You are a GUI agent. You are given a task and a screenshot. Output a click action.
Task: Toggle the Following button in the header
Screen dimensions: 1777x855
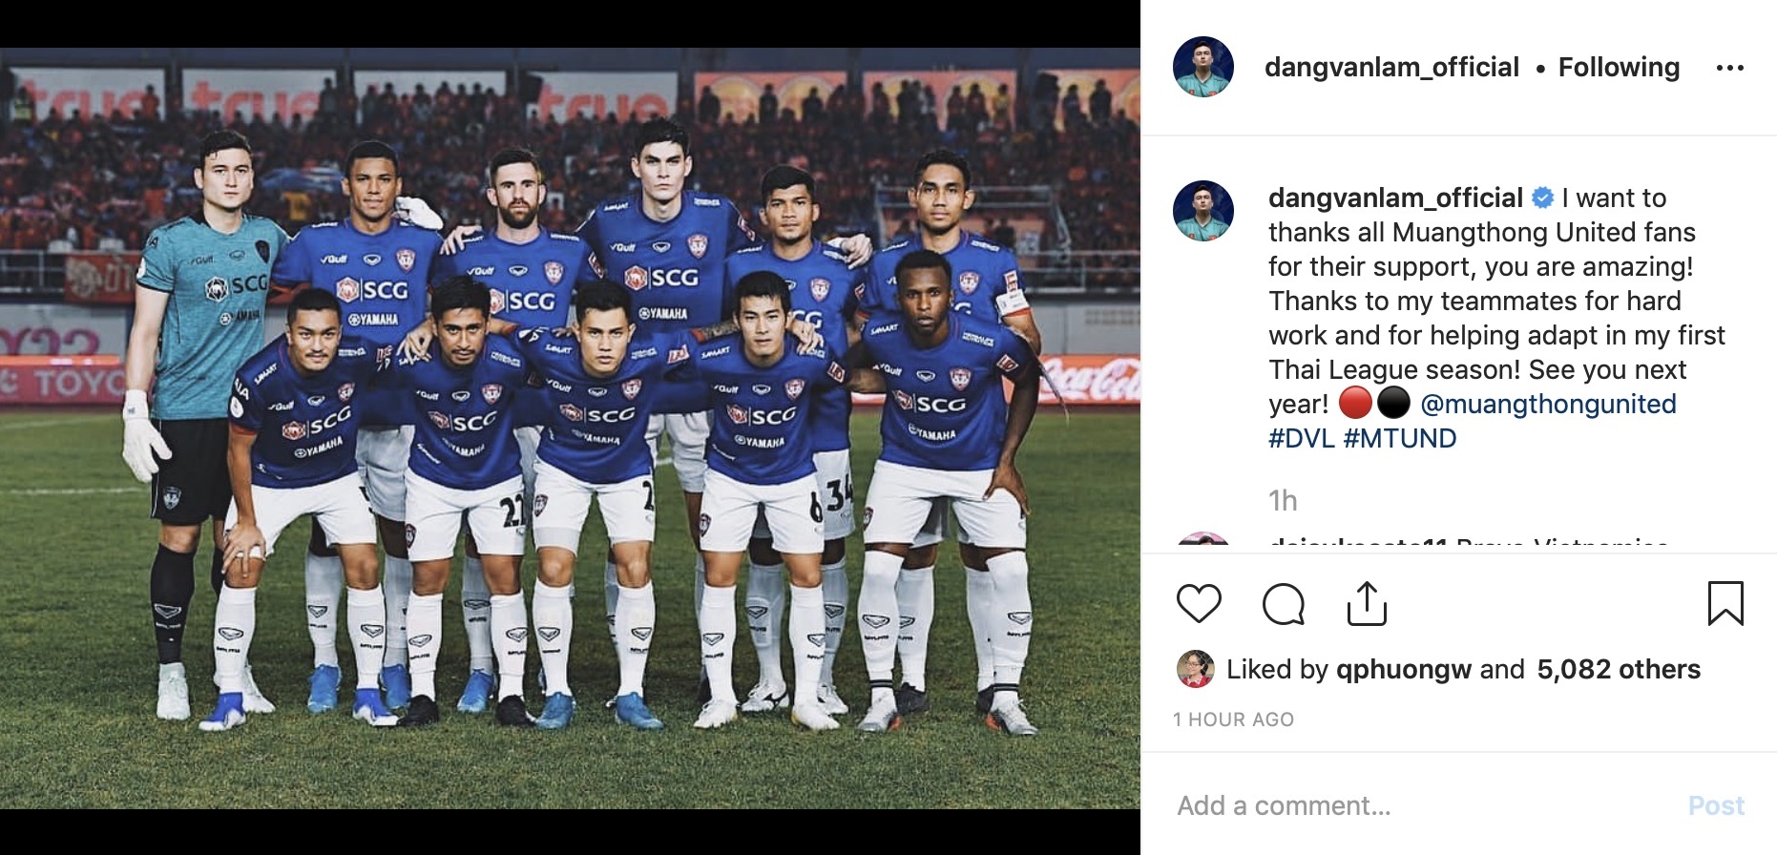(1619, 68)
